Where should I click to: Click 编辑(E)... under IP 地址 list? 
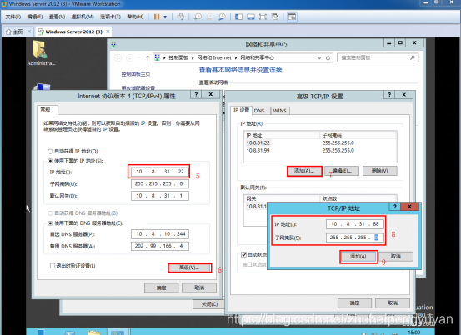click(342, 171)
